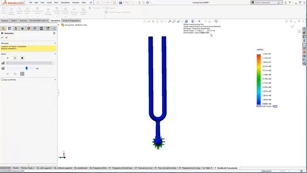
Task: Open the 'prestressed' study tab
Action: (81, 168)
